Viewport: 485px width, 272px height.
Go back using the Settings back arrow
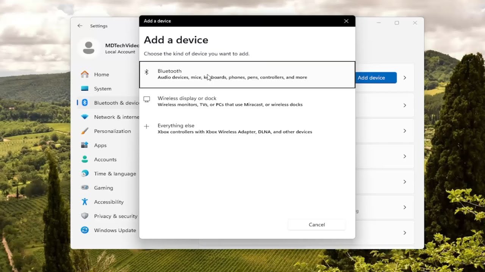(x=80, y=26)
